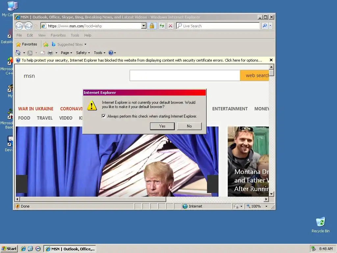Click the Start button
Viewport: 337px width, 253px height.
coord(9,249)
